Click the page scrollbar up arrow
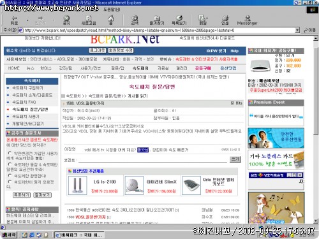Image resolution: width=319 pixels, height=239 pixels. [x=316, y=38]
